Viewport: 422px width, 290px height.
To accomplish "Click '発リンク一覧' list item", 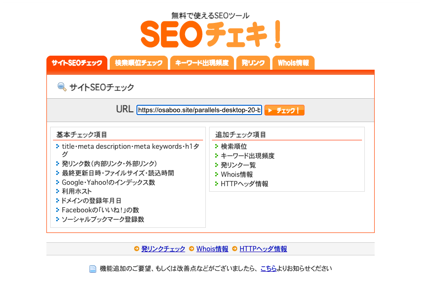I will pos(238,165).
